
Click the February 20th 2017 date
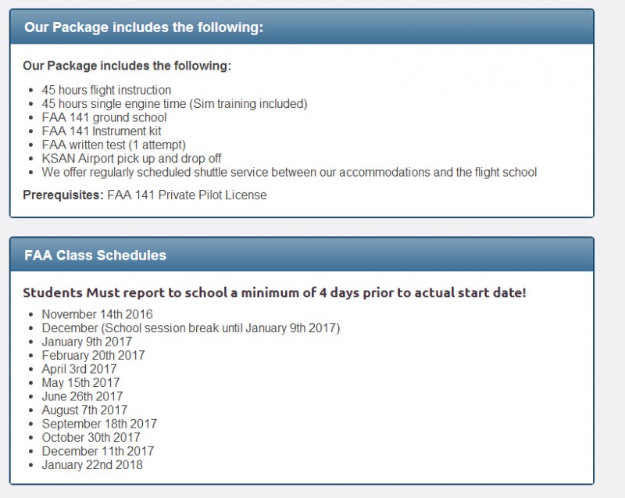93,355
